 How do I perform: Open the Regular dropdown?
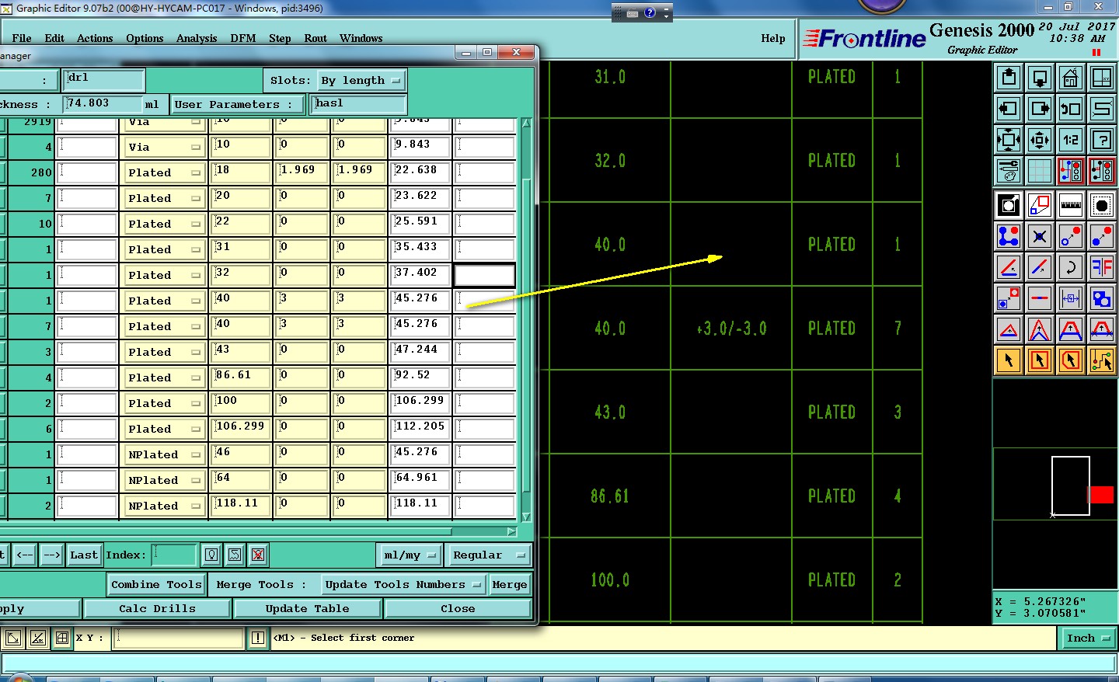[x=489, y=555]
